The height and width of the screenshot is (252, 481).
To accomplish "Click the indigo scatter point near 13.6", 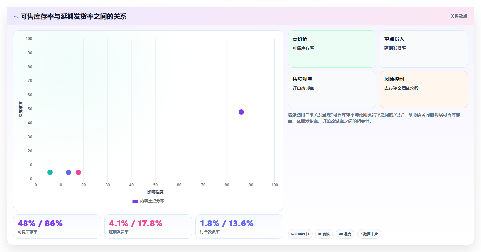I will tap(69, 172).
